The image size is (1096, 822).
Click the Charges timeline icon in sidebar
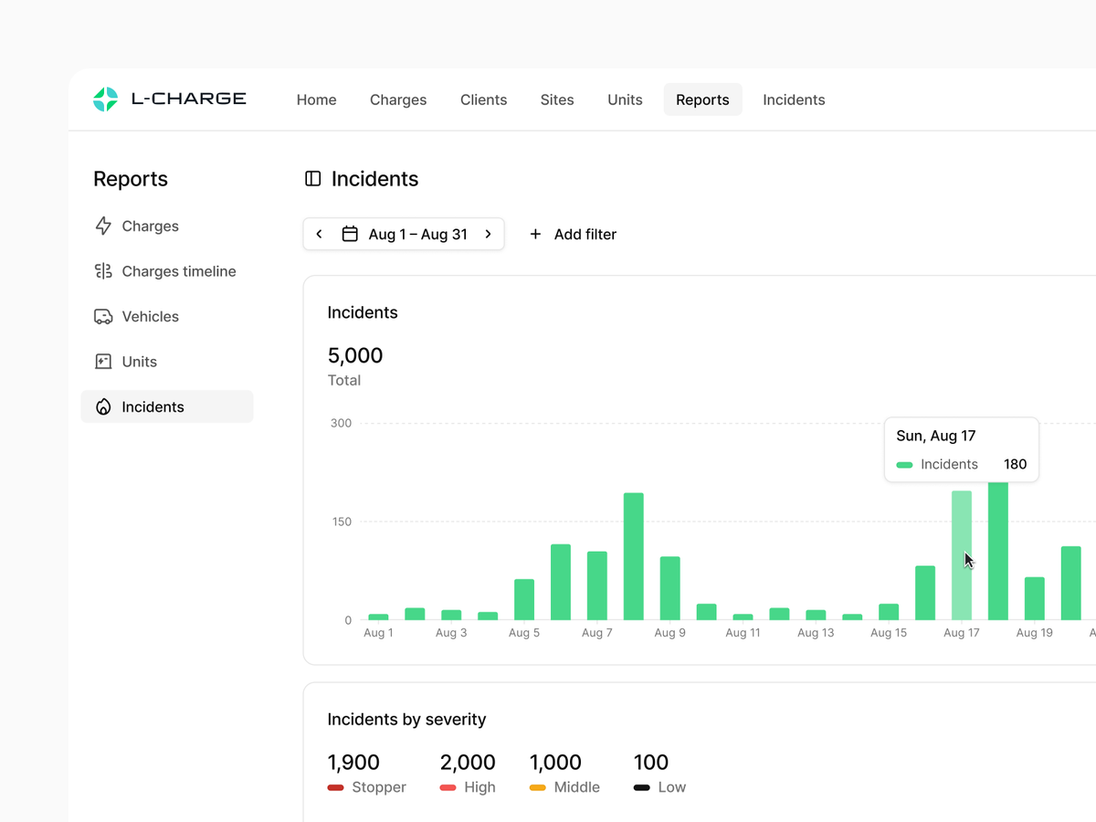[103, 271]
